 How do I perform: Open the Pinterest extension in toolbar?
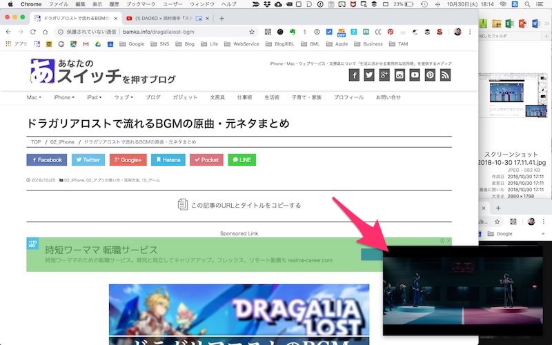point(391,32)
